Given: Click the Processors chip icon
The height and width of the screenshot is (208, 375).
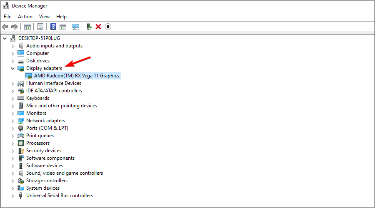Looking at the screenshot, I should (21, 143).
